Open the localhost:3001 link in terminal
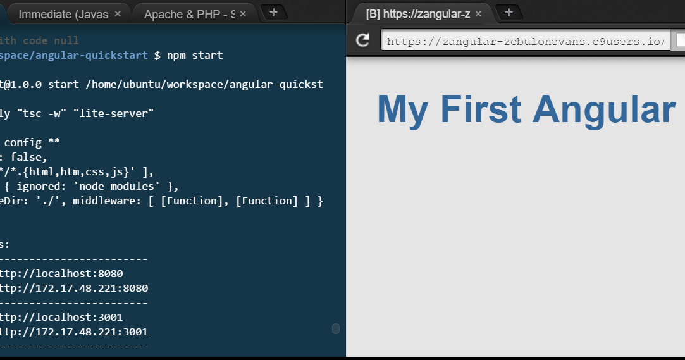The height and width of the screenshot is (360, 685). [x=61, y=317]
